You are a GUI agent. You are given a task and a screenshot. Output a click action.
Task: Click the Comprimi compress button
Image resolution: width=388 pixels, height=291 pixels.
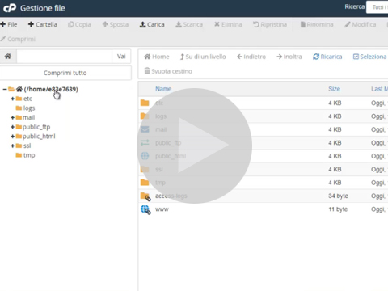pos(18,39)
